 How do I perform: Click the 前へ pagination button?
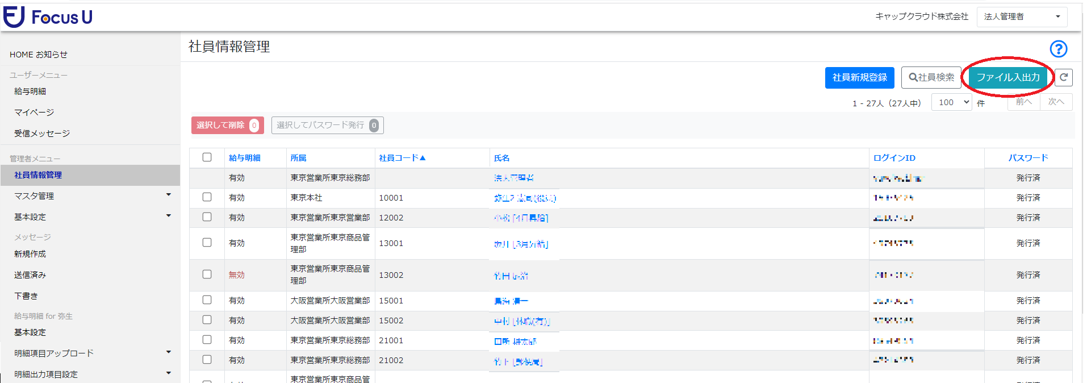coord(1023,102)
